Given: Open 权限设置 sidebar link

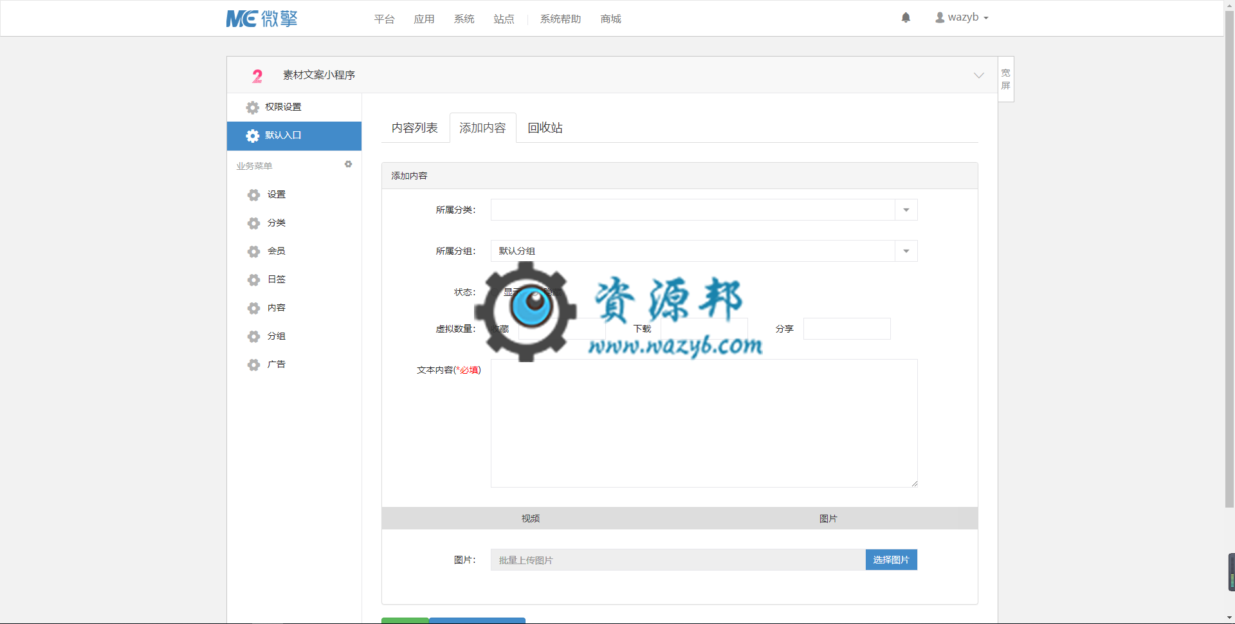Looking at the screenshot, I should pyautogui.click(x=294, y=107).
